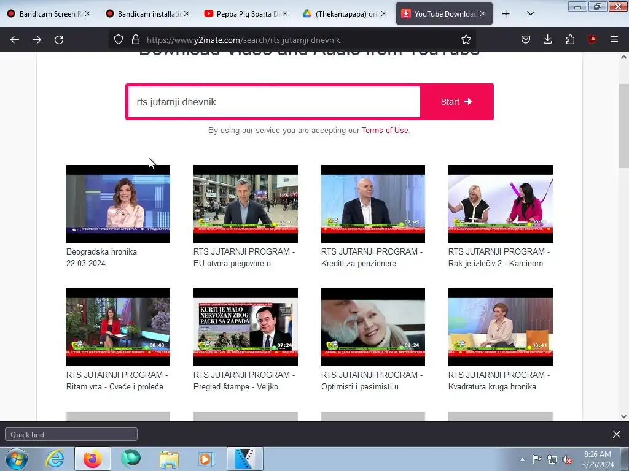Close the Quick find bar

[617, 434]
